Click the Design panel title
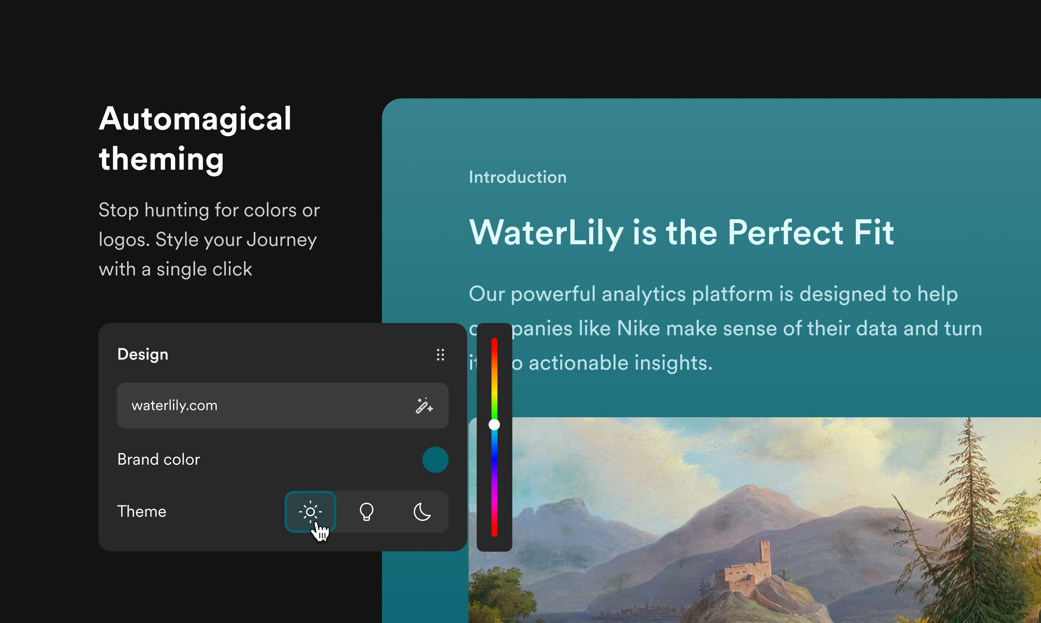 point(143,354)
